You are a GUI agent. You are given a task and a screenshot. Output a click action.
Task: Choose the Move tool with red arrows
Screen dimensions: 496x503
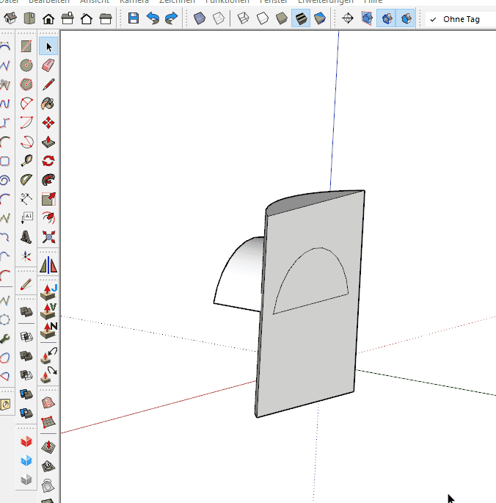[49, 123]
